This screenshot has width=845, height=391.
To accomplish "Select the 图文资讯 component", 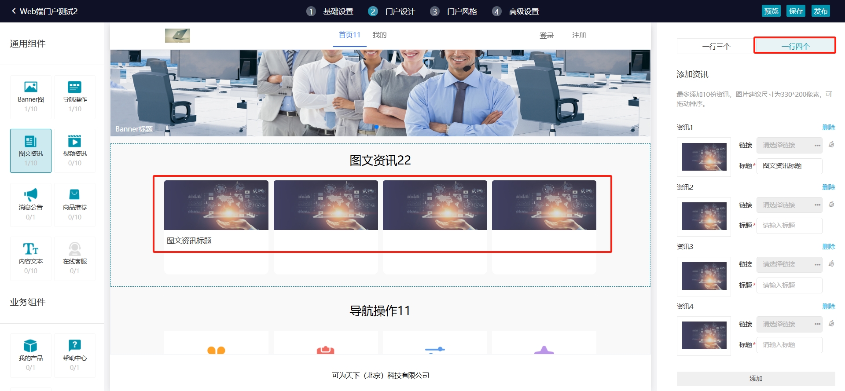I will [x=31, y=151].
